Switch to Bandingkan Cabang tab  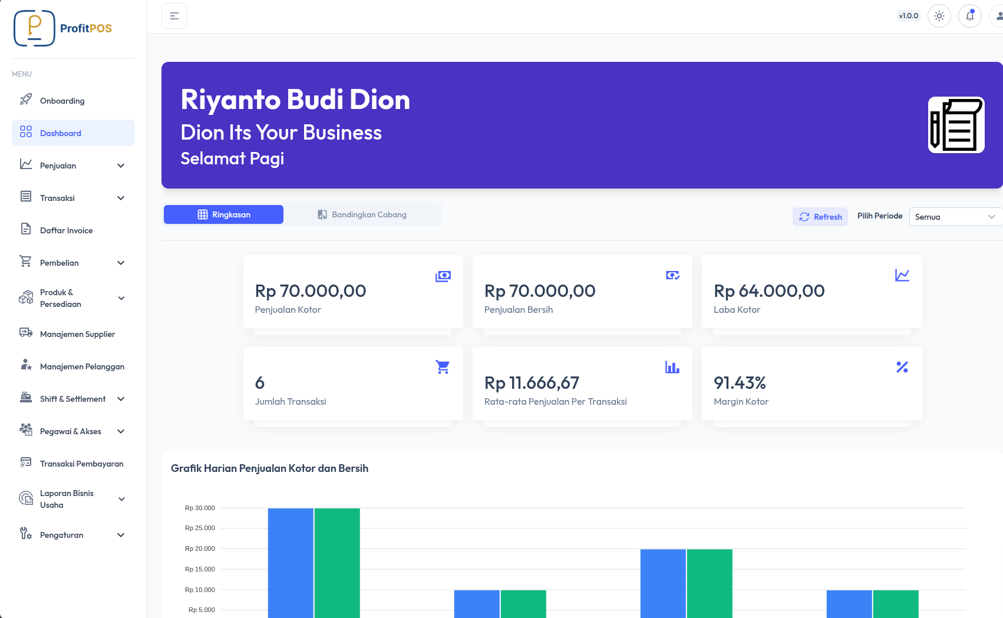[x=362, y=214]
